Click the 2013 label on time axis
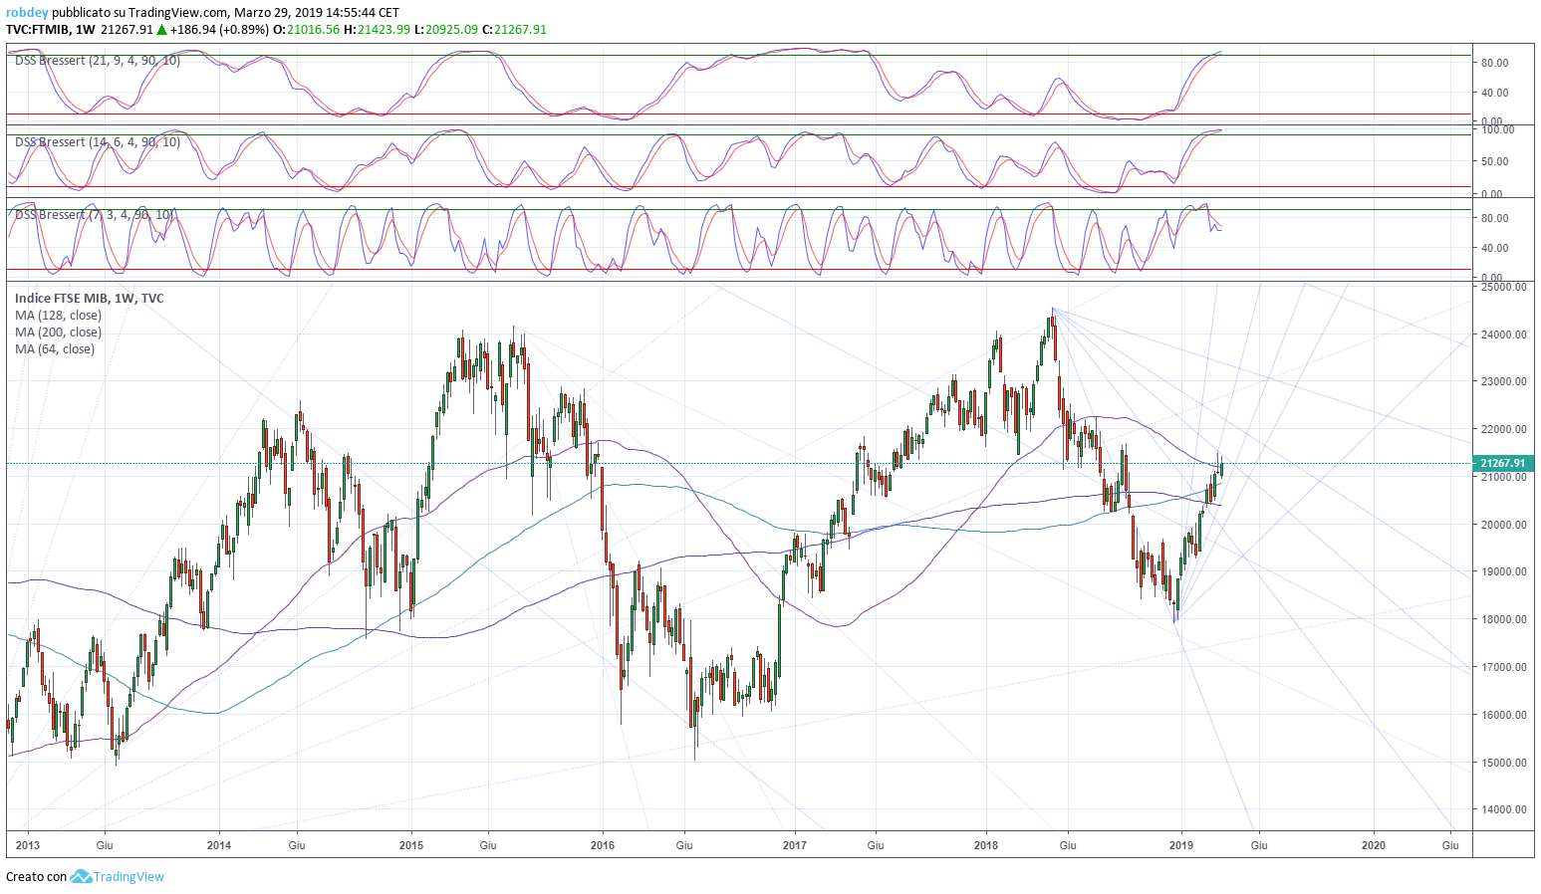The image size is (1541, 894). (28, 845)
